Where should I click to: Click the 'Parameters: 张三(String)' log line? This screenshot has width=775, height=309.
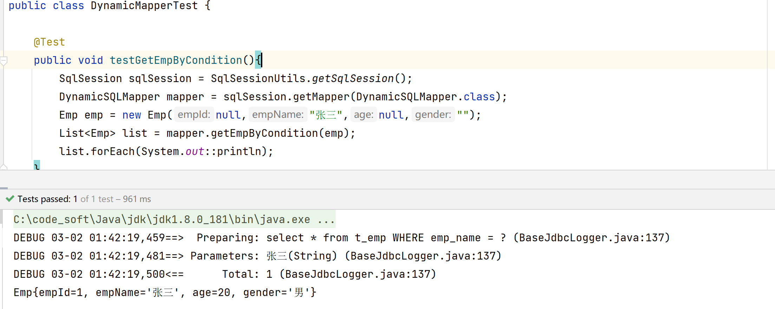(257, 256)
